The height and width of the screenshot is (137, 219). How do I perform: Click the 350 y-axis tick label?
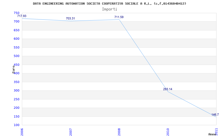pos(16,82)
